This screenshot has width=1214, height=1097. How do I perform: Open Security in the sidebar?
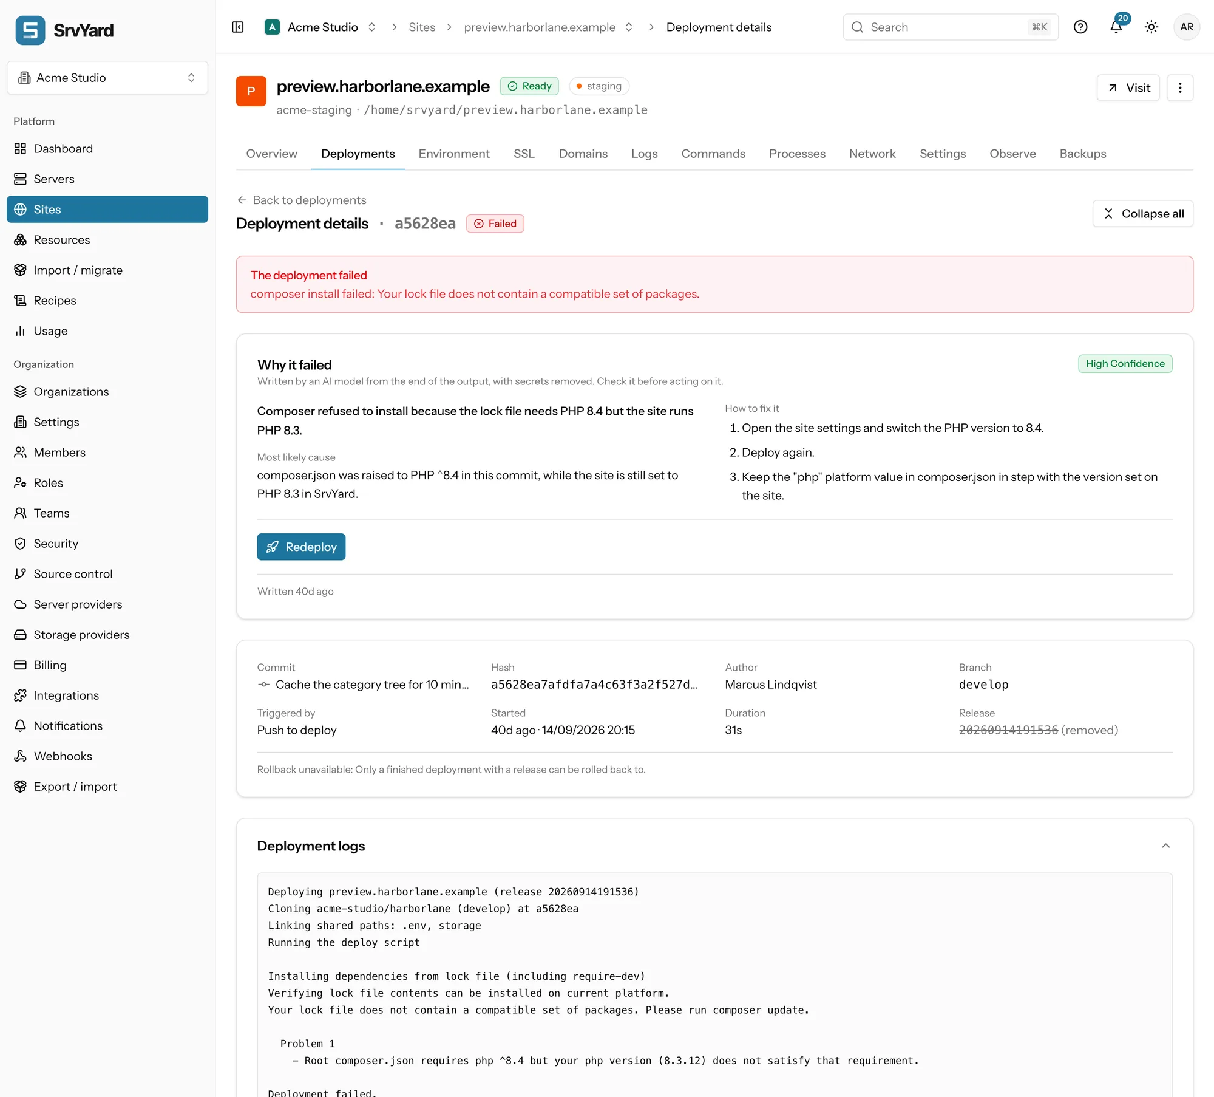pyautogui.click(x=107, y=544)
